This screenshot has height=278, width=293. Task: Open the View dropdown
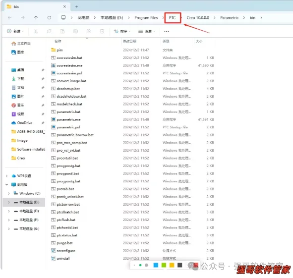click(x=147, y=31)
